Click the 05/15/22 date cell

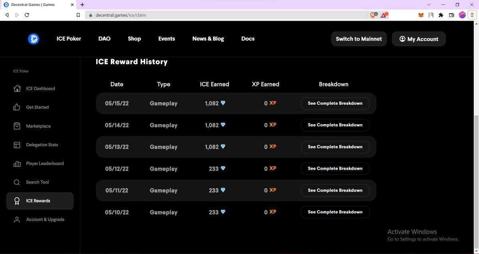tap(117, 103)
